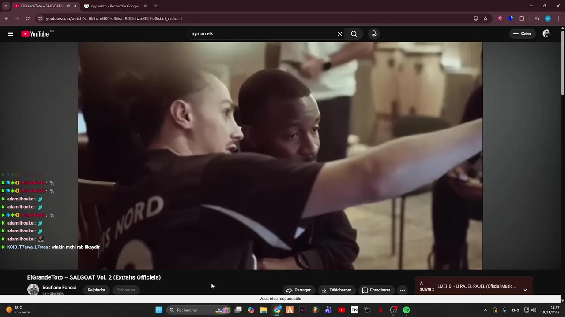Bookmark this page with the star

(x=486, y=18)
